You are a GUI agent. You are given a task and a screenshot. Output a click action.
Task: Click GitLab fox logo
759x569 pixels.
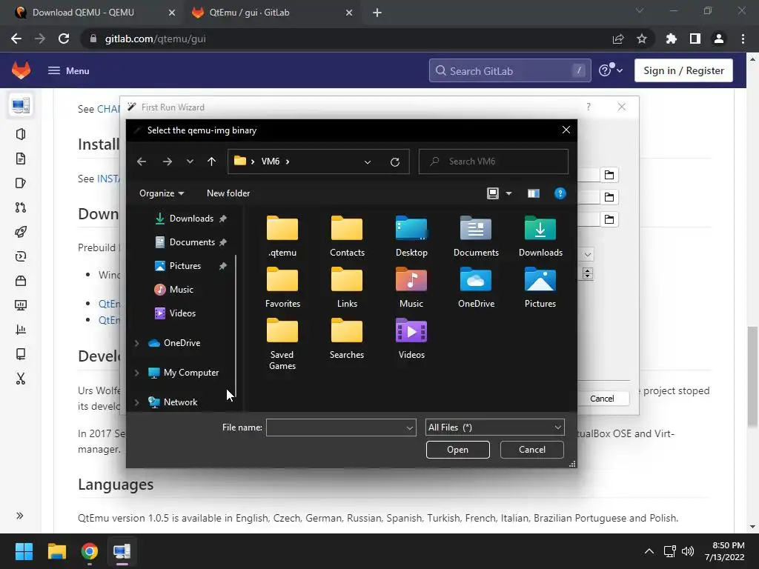point(21,70)
